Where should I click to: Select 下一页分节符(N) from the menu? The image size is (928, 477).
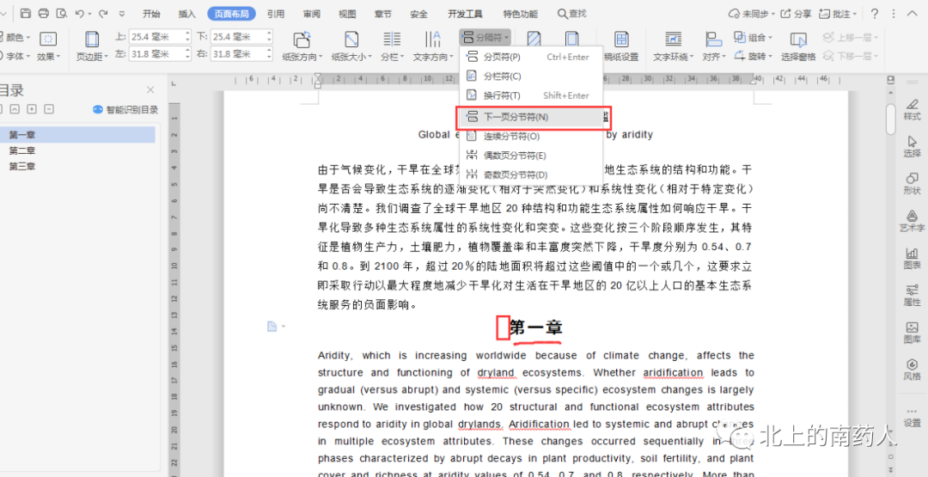516,117
